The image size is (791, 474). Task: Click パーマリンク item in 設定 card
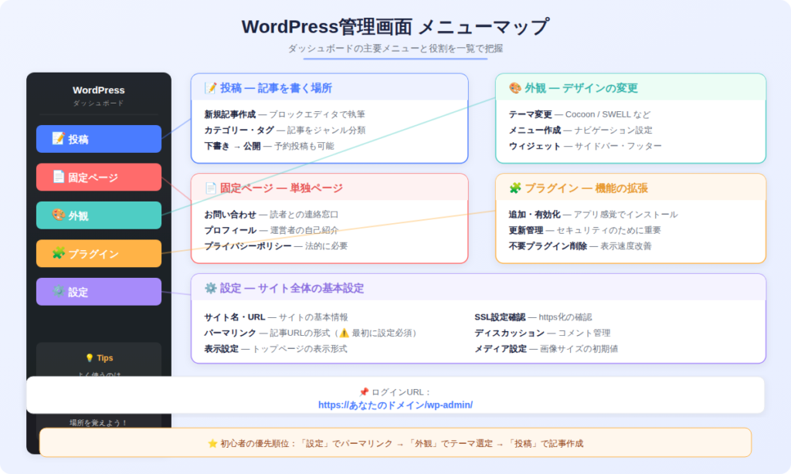pyautogui.click(x=229, y=333)
